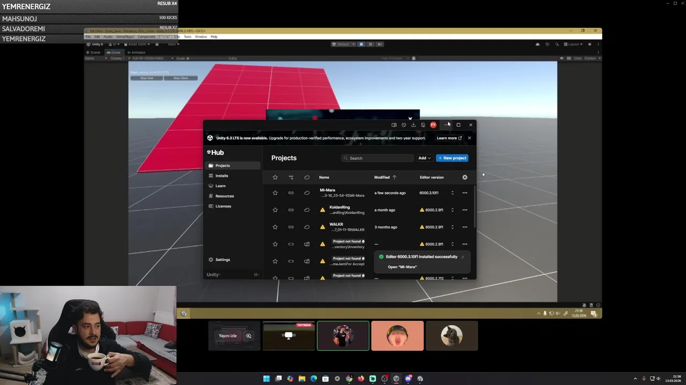
Task: Select the YAYINDA stream thumbnail
Action: pyautogui.click(x=289, y=336)
